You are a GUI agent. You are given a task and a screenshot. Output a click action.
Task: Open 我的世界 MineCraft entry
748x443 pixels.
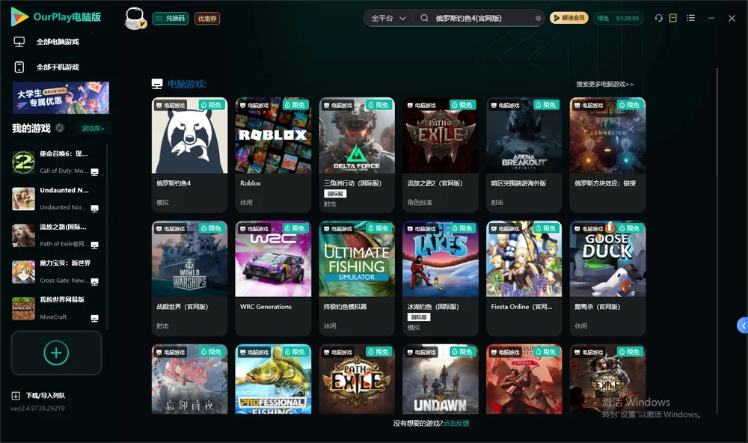click(x=56, y=308)
